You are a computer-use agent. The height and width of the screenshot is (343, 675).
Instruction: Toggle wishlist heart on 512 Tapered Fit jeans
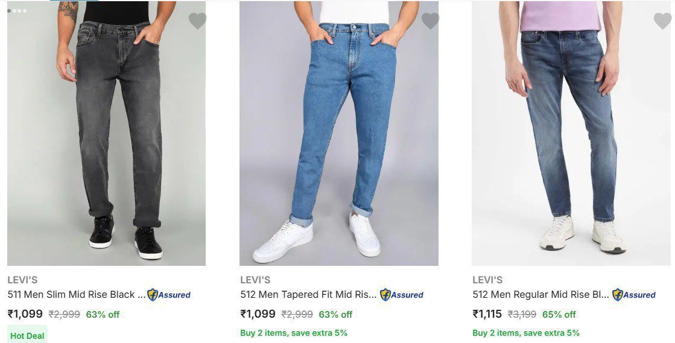[x=430, y=21]
